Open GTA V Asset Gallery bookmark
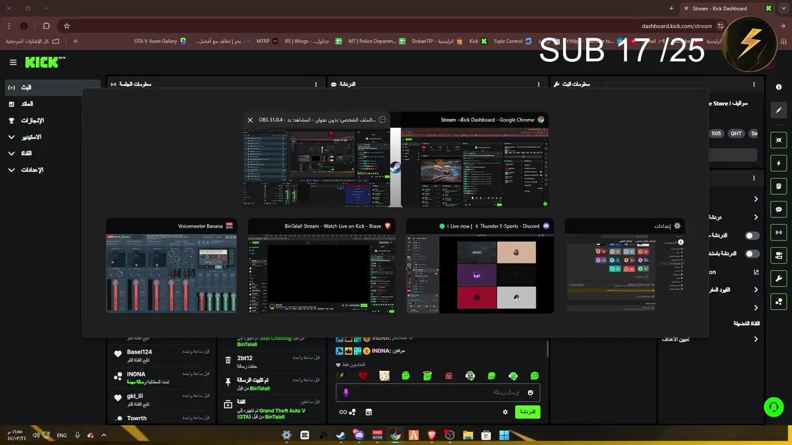Viewport: 792px width, 445px height. [160, 41]
